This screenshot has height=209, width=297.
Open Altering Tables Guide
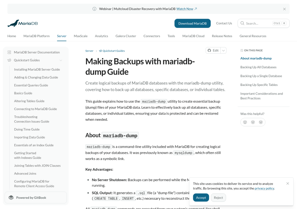[29, 101]
